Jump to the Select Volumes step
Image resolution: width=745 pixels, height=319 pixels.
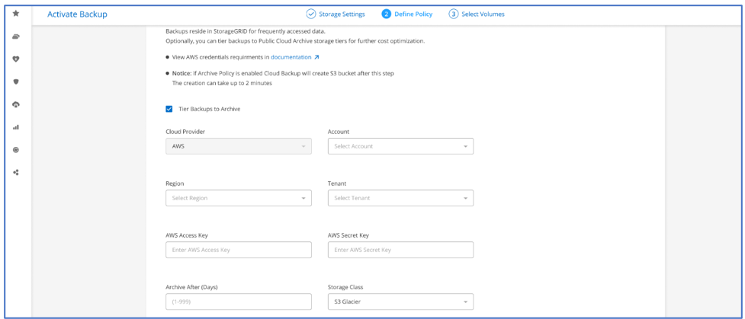click(477, 14)
